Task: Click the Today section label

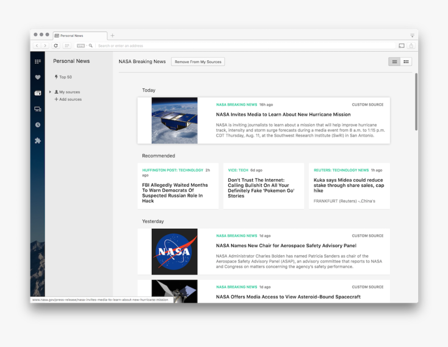Action: [x=148, y=90]
